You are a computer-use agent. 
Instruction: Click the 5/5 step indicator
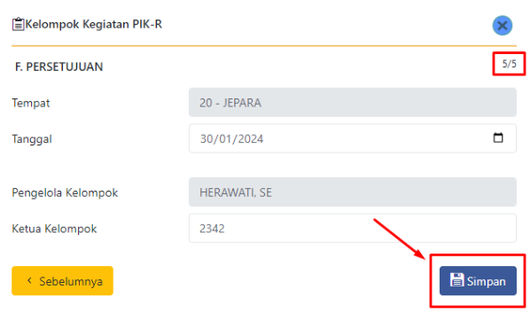pos(509,64)
